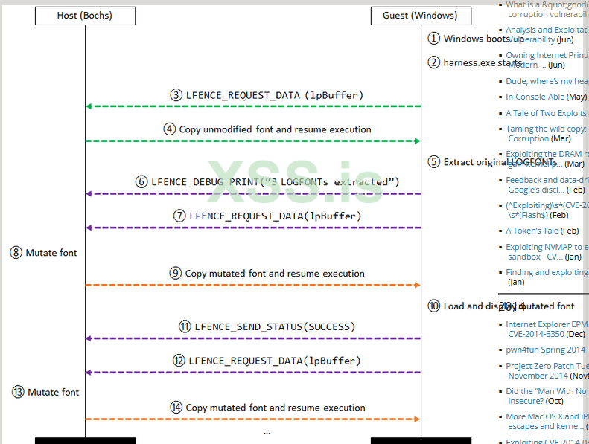
Task: Open the 'Owning Internet Printi…' post link
Action: click(547, 59)
